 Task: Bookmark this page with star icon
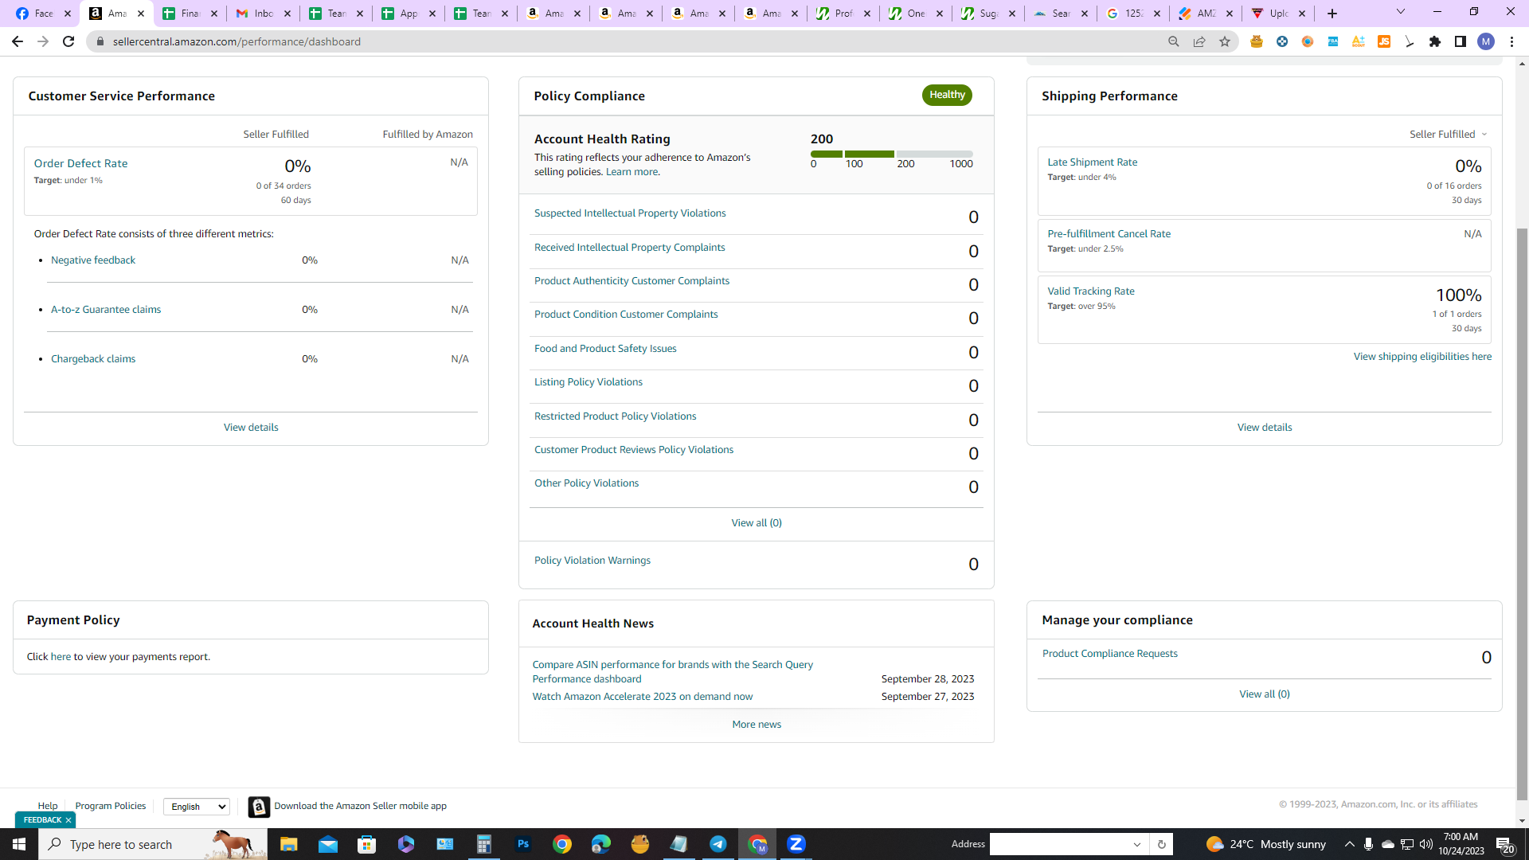pos(1225,41)
